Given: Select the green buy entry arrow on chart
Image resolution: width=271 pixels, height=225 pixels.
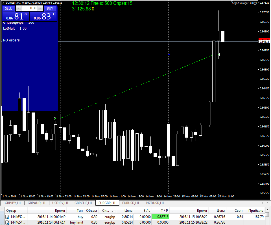Looking at the screenshot, I should click(x=55, y=118).
